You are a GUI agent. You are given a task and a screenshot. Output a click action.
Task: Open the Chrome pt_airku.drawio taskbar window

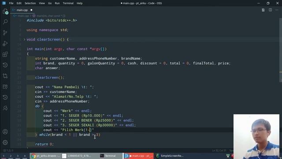[46, 156]
